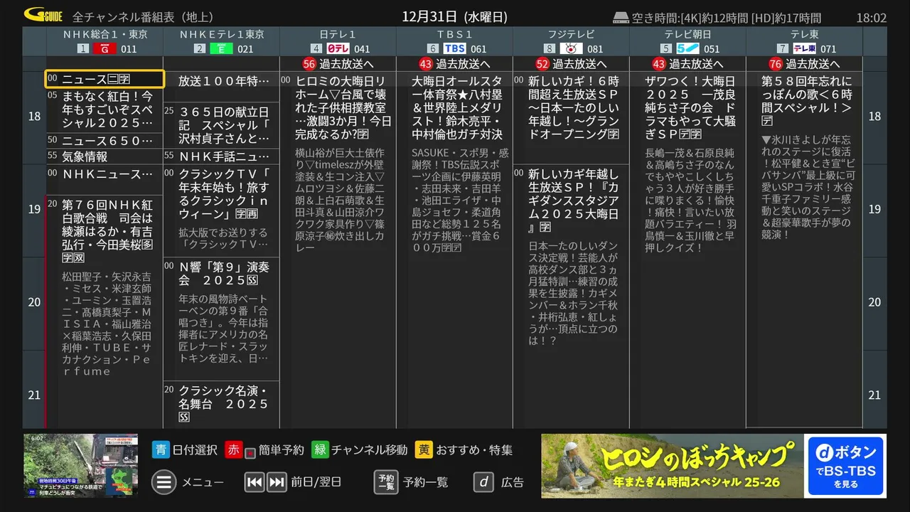Screen dimensions: 910x512
Task: Click the red 赤 color button icon
Action: click(233, 449)
